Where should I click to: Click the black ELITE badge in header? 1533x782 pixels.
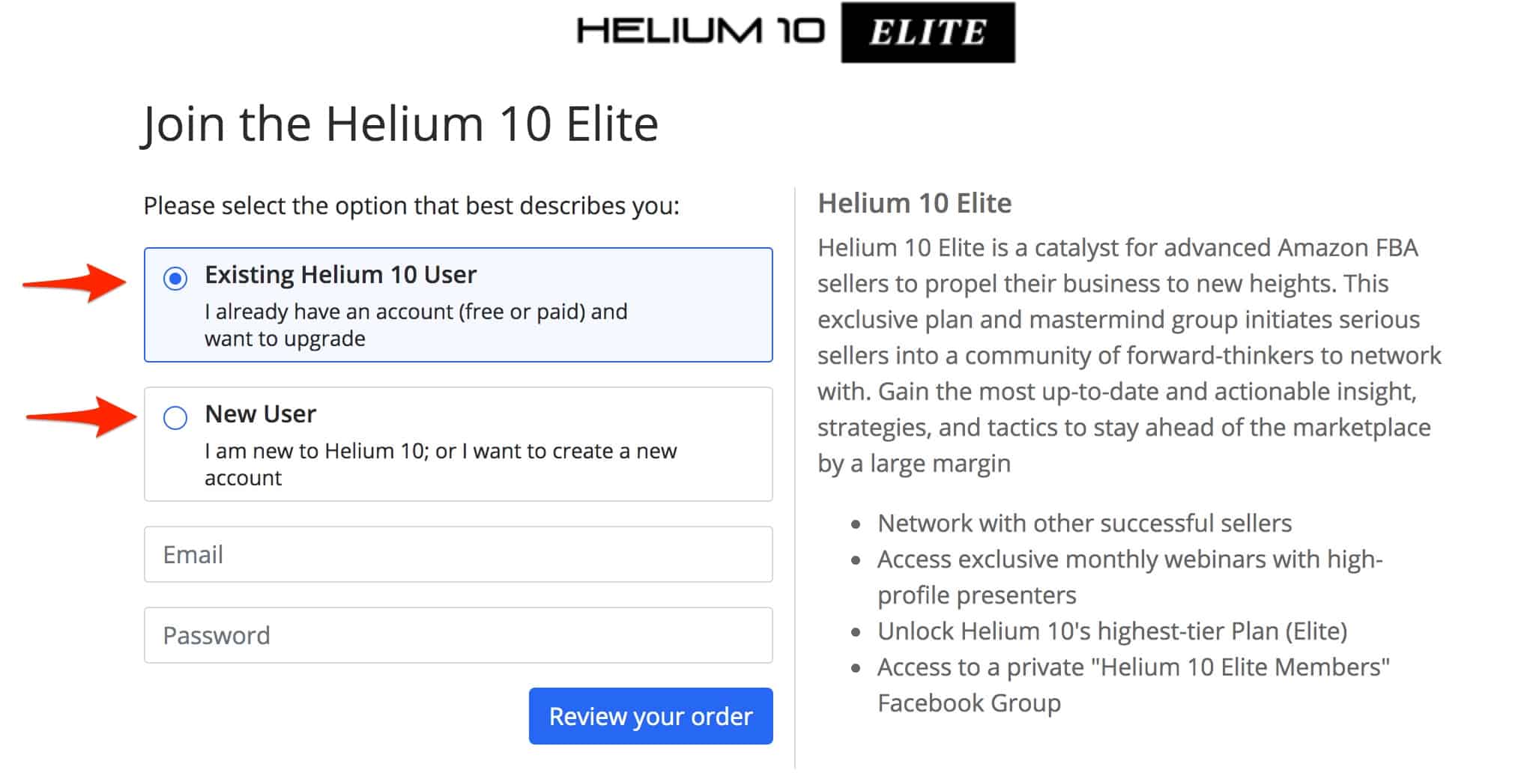(x=928, y=32)
